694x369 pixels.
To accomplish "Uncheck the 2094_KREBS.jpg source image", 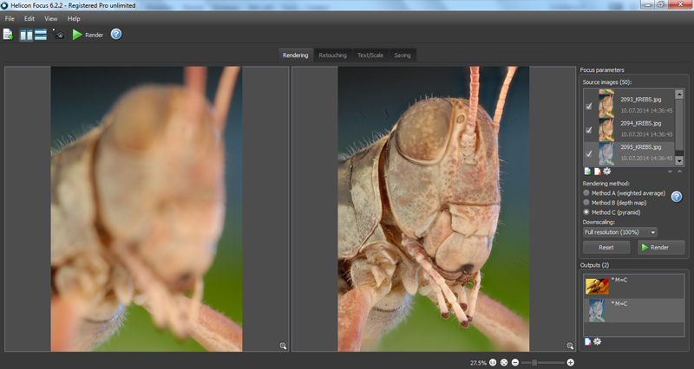I will (589, 130).
